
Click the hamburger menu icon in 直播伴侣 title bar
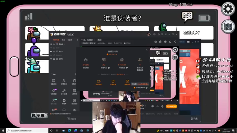(166, 34)
